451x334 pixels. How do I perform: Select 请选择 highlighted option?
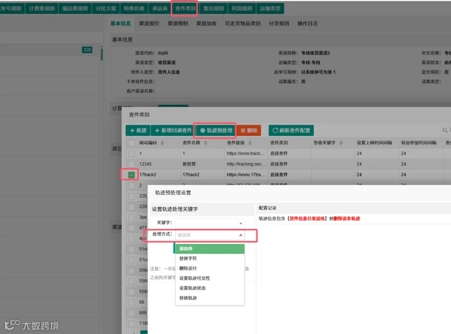tap(210, 249)
